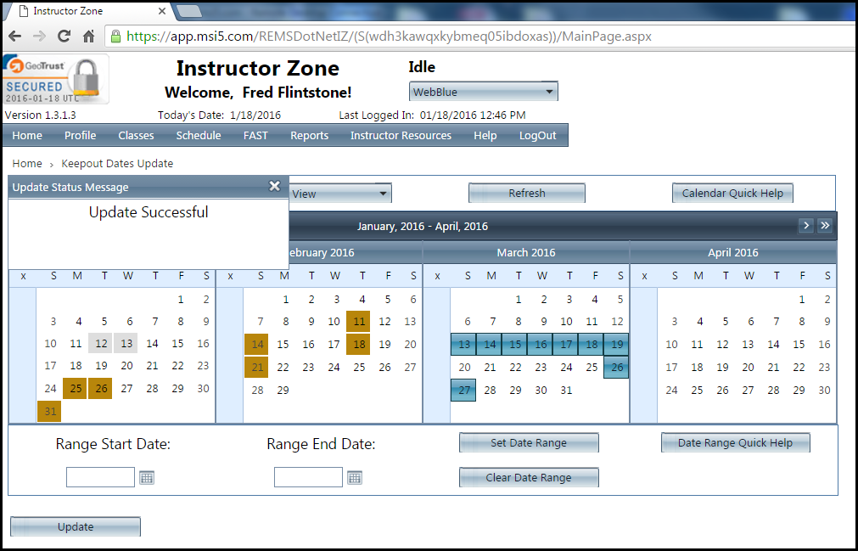Open the calendar picker beside Range End Date

point(354,477)
